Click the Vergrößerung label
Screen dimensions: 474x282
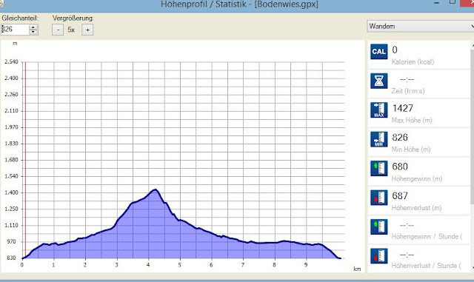click(73, 19)
